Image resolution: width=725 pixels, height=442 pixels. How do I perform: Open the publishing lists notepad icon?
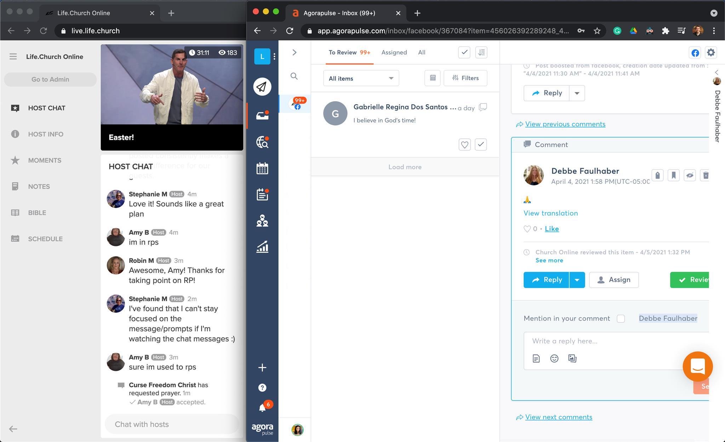click(x=262, y=194)
